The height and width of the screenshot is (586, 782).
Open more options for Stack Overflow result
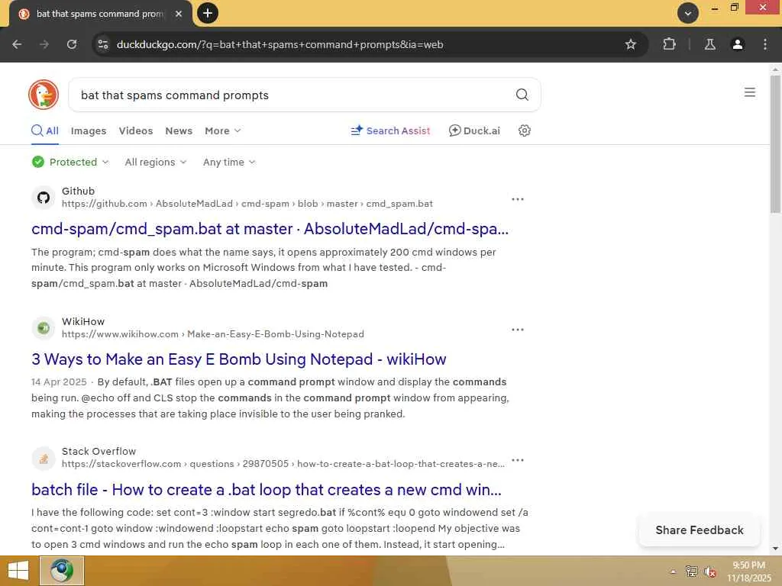click(x=518, y=460)
